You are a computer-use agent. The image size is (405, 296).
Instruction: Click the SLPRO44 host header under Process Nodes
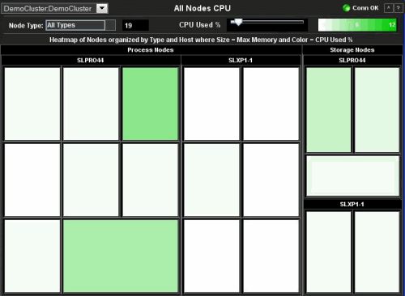point(91,60)
